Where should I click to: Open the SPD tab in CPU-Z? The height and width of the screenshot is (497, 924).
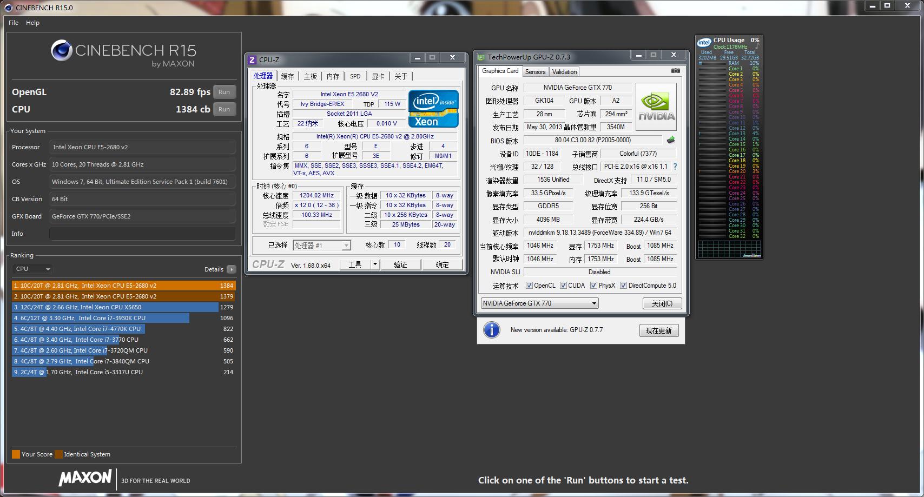pyautogui.click(x=355, y=76)
